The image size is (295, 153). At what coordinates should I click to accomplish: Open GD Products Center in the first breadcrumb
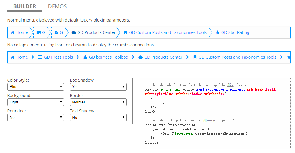(96, 32)
